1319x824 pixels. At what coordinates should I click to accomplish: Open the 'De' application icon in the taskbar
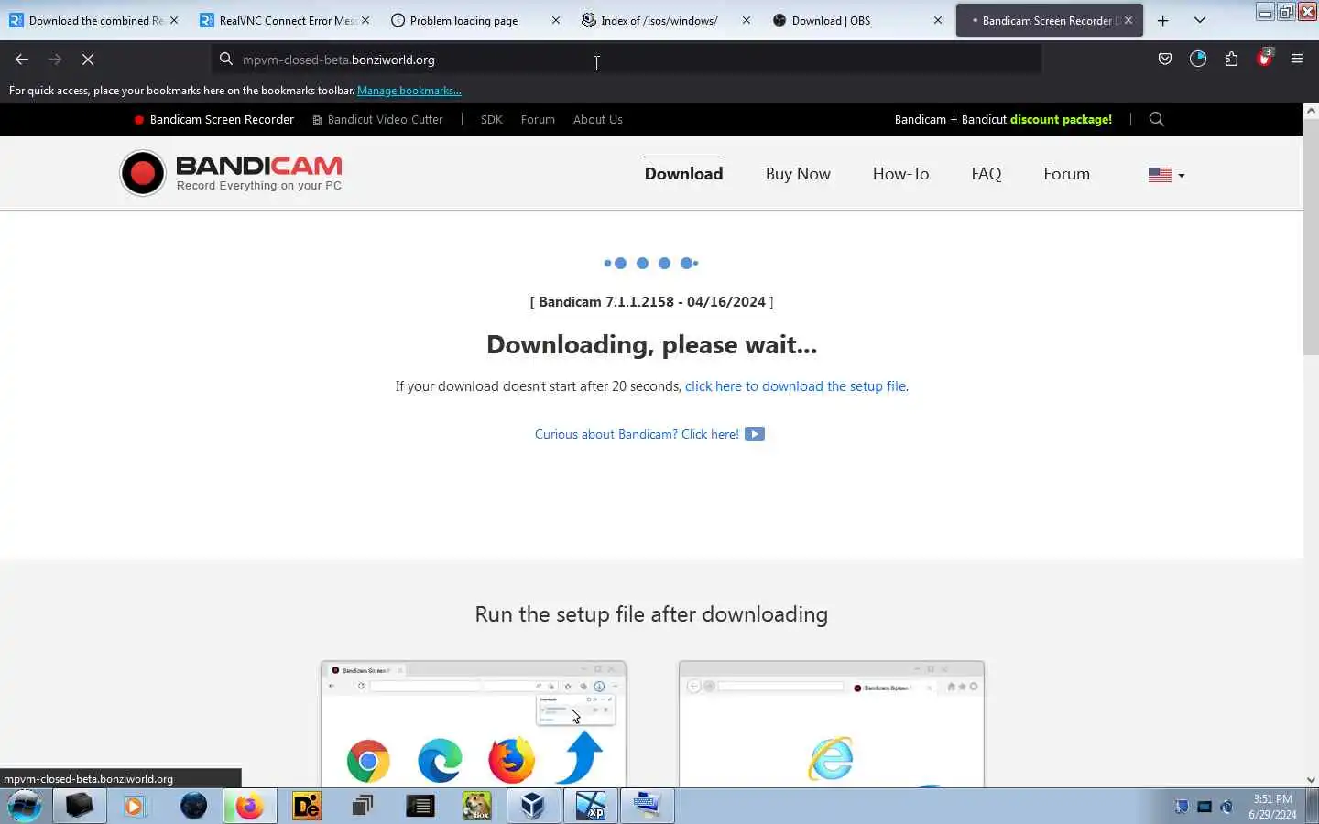click(x=307, y=806)
